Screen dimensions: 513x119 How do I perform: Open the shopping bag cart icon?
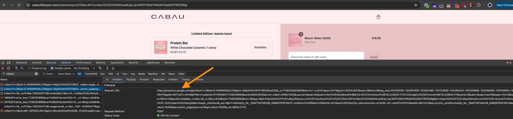tap(378, 17)
